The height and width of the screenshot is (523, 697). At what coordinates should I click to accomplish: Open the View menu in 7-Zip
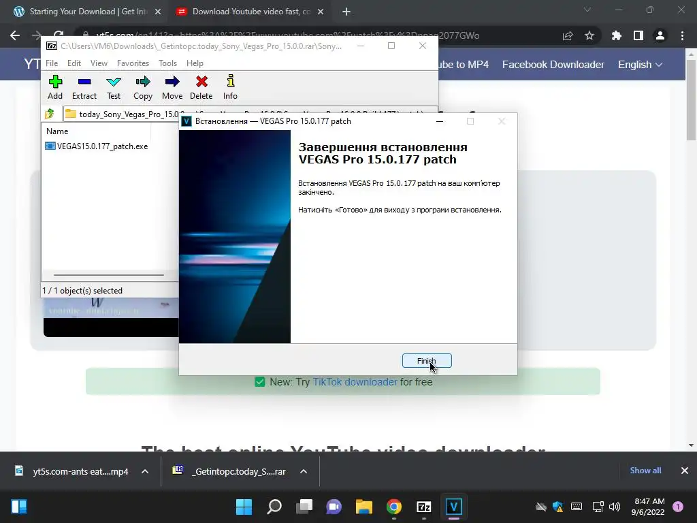[x=99, y=63]
